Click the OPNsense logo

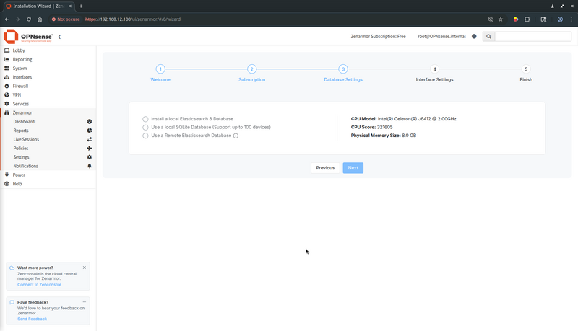click(28, 36)
